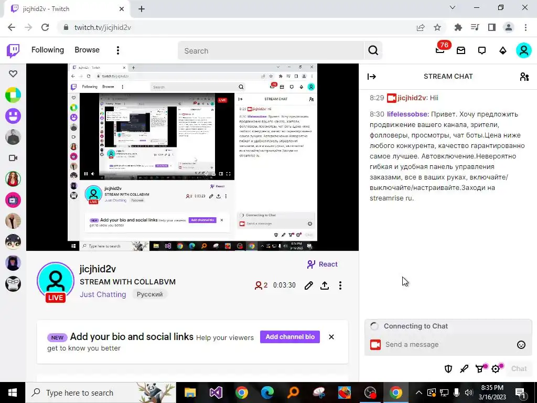The width and height of the screenshot is (537, 403).
Task: Click the jicjhid2v username in chat
Action: (x=412, y=98)
